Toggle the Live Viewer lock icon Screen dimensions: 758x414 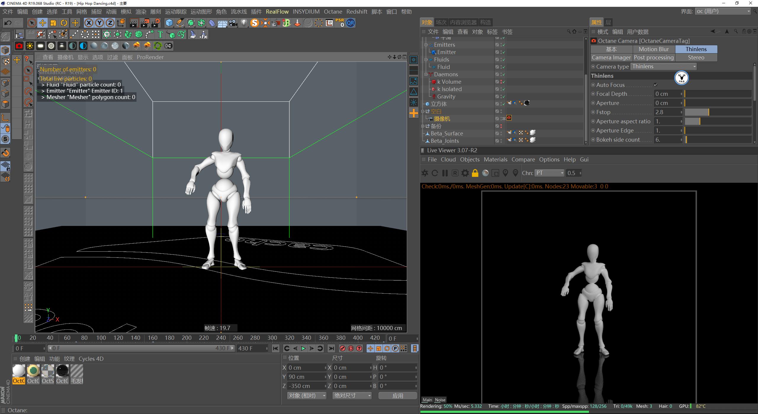click(475, 173)
